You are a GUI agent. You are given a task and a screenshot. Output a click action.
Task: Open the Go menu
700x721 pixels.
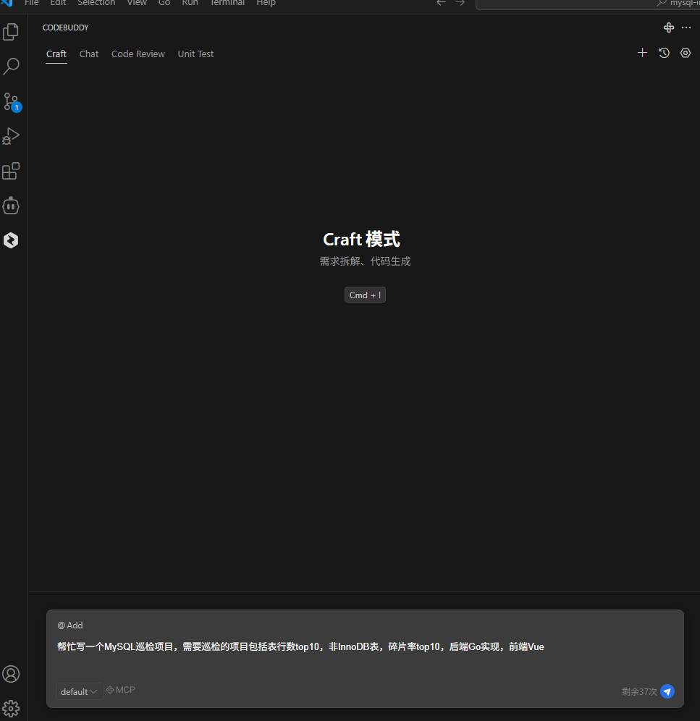pyautogui.click(x=164, y=3)
